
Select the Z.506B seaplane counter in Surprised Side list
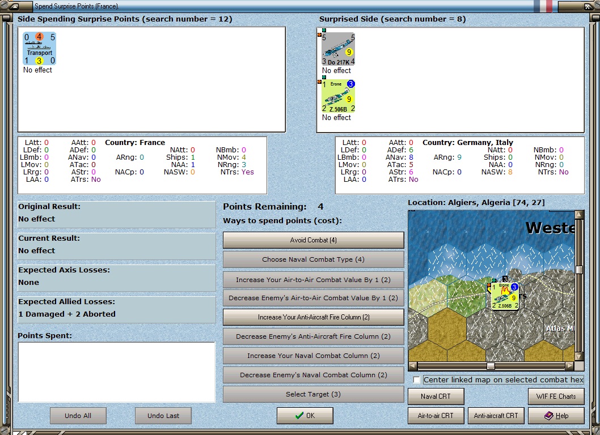pos(339,96)
